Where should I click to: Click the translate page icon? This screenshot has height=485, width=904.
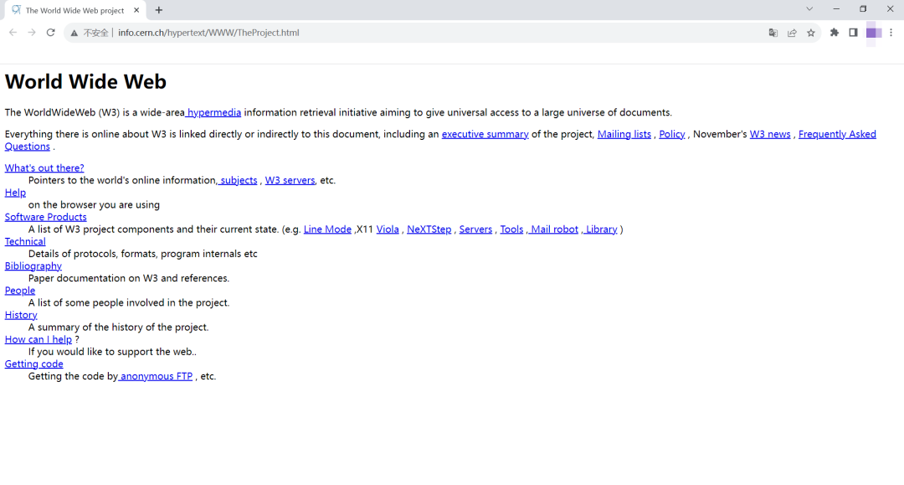tap(773, 33)
